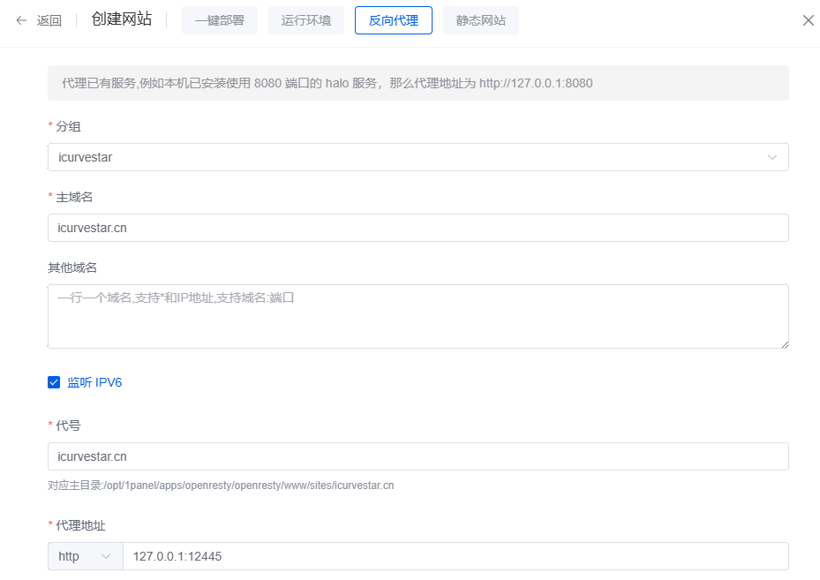This screenshot has width=820, height=580.
Task: Focus the 主域名 input field
Action: 418,228
